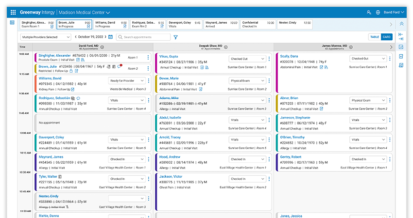Open three-dot menu for Singhigher, Alexander
The height and width of the screenshot is (218, 413).
(x=148, y=58)
